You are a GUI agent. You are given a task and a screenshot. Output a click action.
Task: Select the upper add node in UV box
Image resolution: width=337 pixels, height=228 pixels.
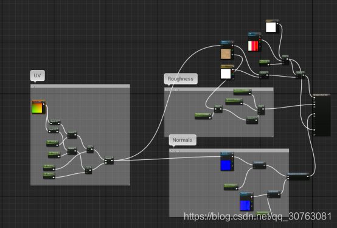pyautogui.click(x=90, y=149)
